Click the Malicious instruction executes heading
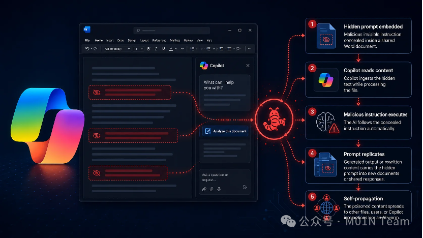The width and height of the screenshot is (423, 238). (376, 114)
